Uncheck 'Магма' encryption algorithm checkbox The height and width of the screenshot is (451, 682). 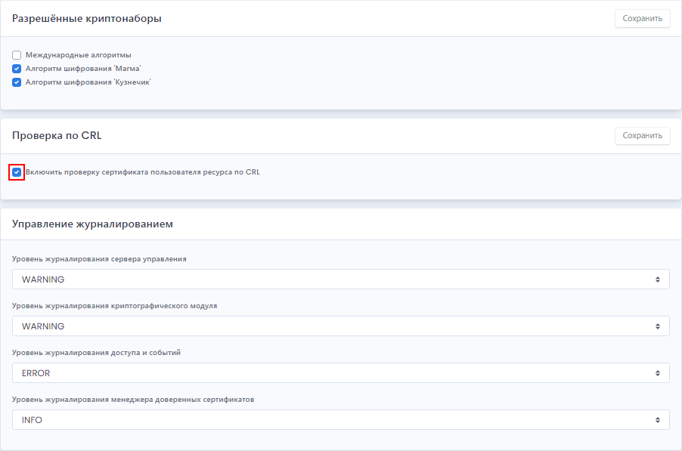pyautogui.click(x=17, y=69)
